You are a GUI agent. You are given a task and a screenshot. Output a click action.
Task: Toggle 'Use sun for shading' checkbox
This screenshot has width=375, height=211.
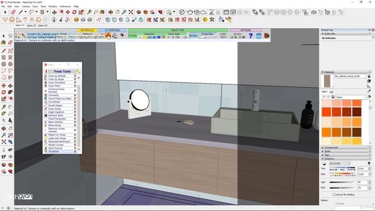(x=334, y=195)
